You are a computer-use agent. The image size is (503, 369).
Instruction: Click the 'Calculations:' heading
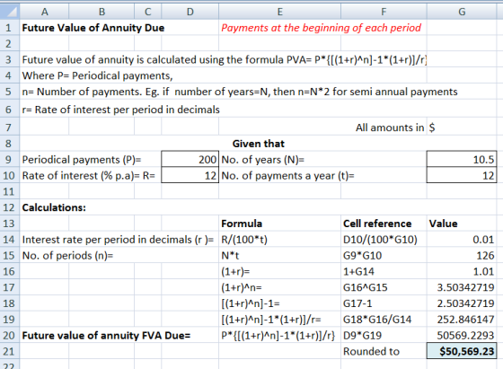[54, 207]
